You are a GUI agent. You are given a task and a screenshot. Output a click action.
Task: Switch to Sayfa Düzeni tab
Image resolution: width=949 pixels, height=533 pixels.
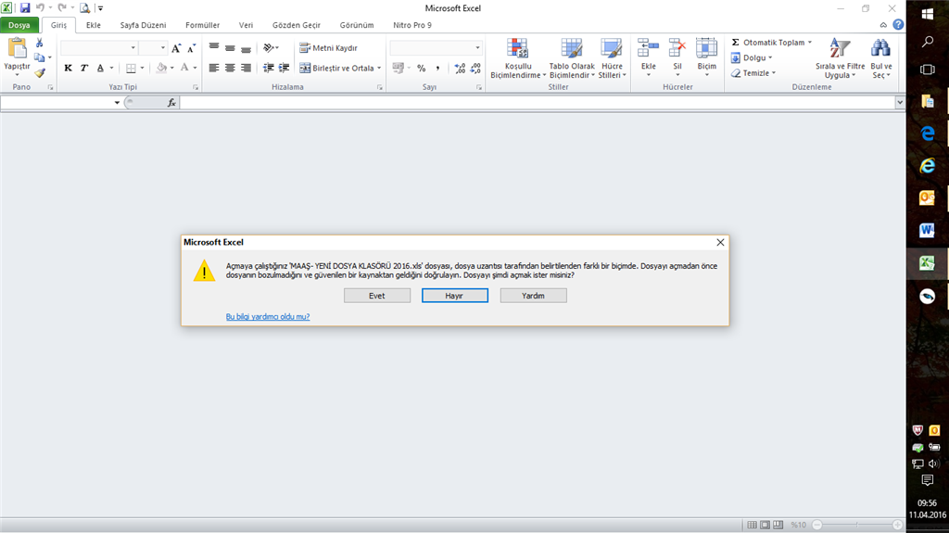coord(143,25)
